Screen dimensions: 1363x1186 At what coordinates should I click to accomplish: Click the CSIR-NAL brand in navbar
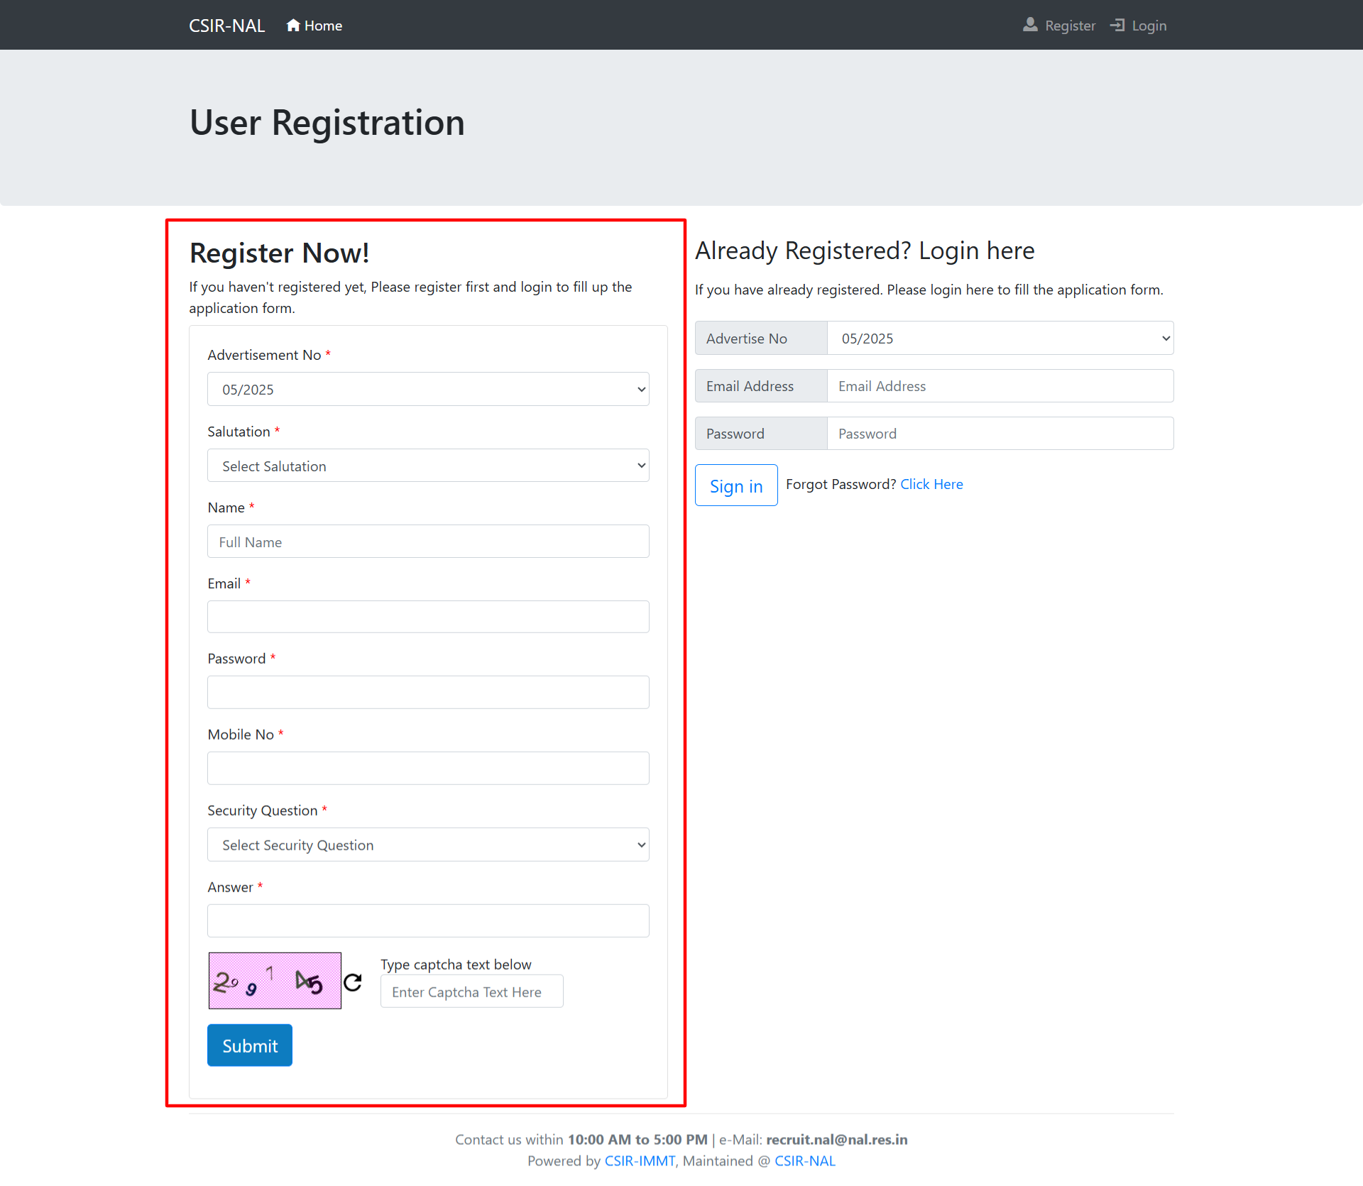(x=226, y=26)
